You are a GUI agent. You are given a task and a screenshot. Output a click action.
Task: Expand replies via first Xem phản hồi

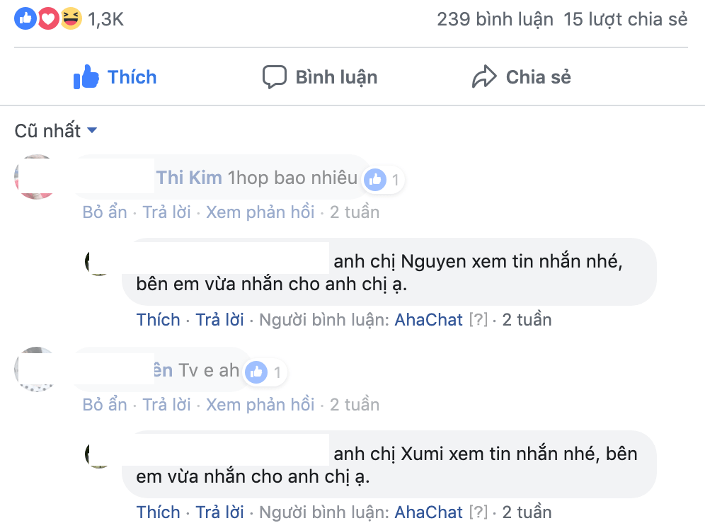tap(260, 212)
